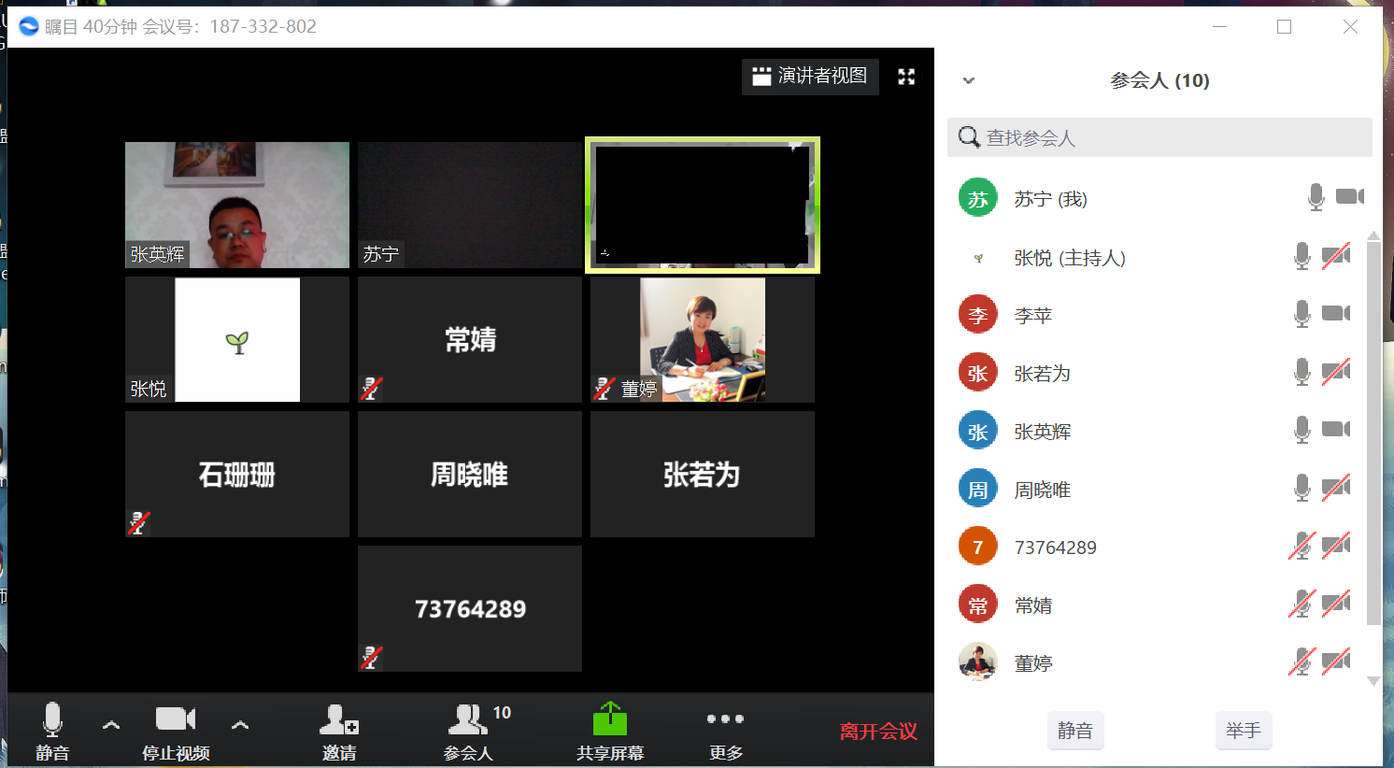This screenshot has height=768, width=1394.
Task: Toggle microphone in 李苹's row
Action: (x=1302, y=314)
